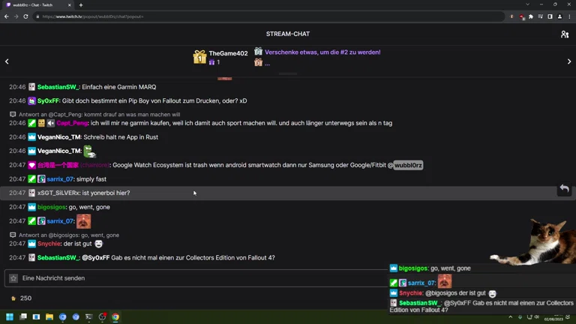Image resolution: width=576 pixels, height=324 pixels.
Task: Click the badge next to Sy0xFF's name
Action: click(x=32, y=100)
